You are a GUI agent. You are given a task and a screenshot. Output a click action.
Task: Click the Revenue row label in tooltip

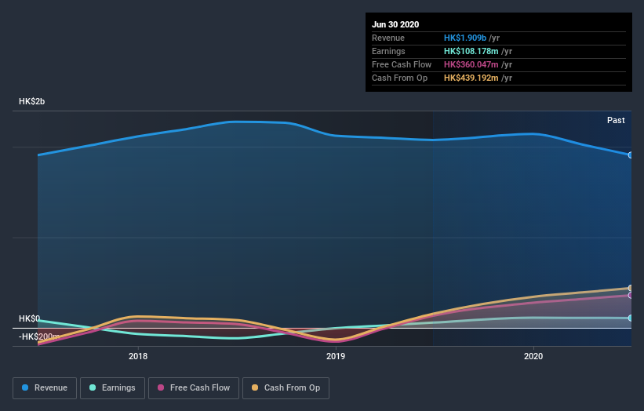(388, 38)
